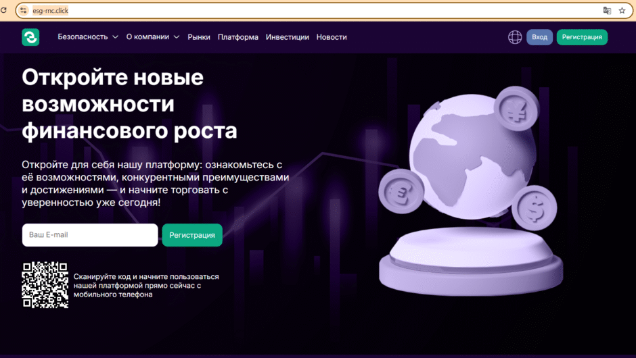Go to the Платформа page
Viewport: 636px width, 358px height.
[x=238, y=37]
